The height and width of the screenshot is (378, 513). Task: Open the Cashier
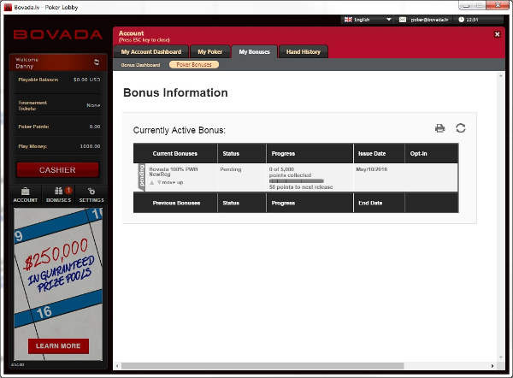coord(57,170)
